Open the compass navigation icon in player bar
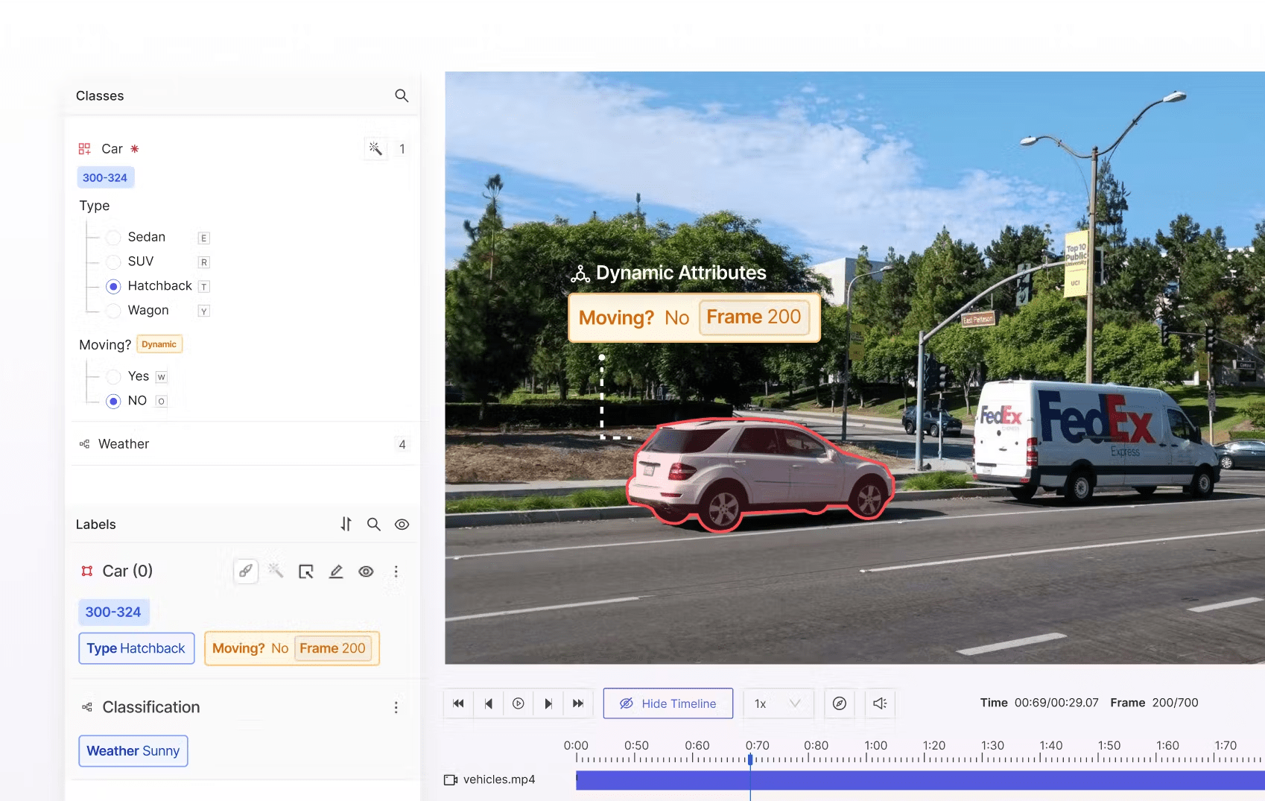 (840, 703)
